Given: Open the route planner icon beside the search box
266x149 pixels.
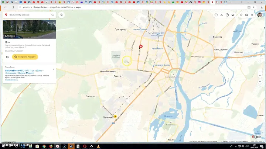Looking at the screenshot, I should point(61,15).
